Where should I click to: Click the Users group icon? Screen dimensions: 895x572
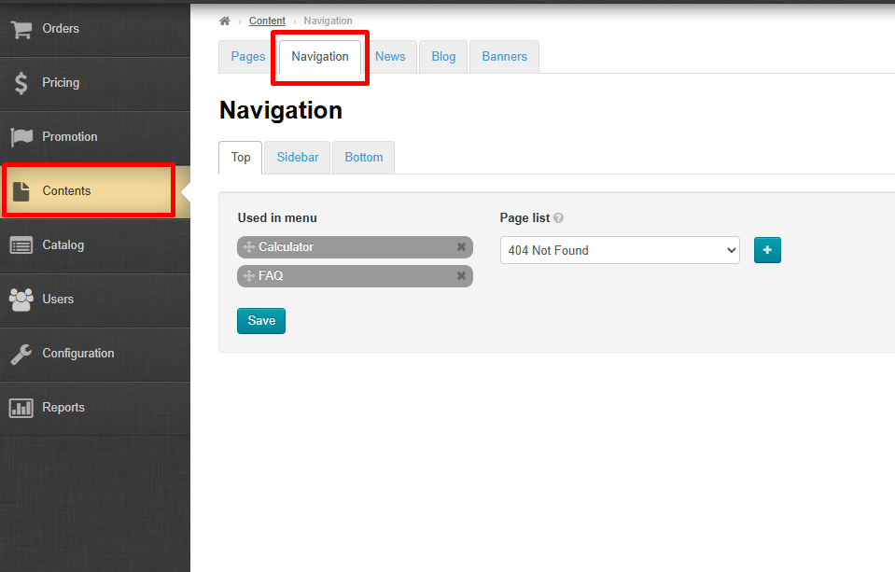point(21,300)
